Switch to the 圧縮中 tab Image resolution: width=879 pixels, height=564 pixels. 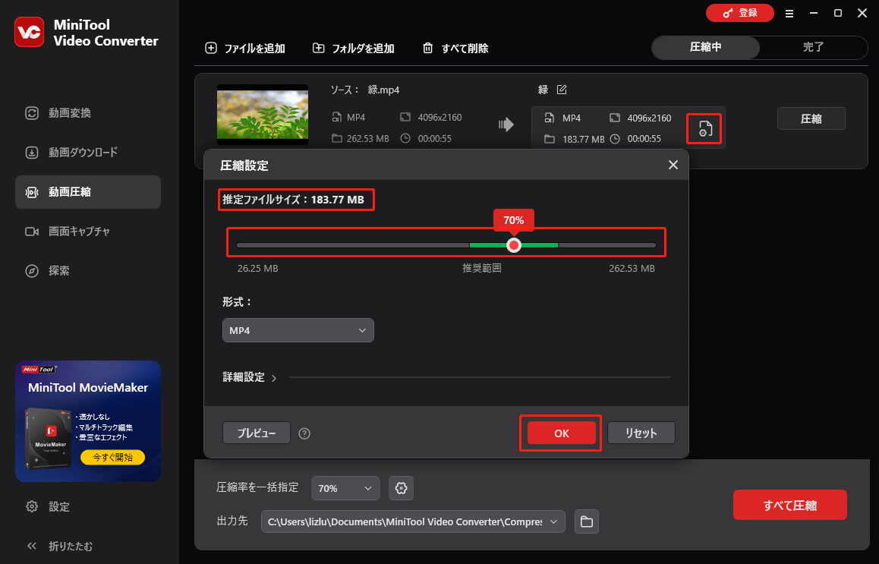click(705, 47)
